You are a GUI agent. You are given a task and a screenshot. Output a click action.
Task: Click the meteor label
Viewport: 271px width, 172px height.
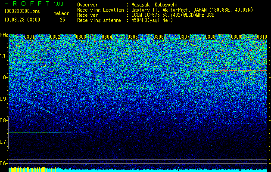[x=61, y=13]
